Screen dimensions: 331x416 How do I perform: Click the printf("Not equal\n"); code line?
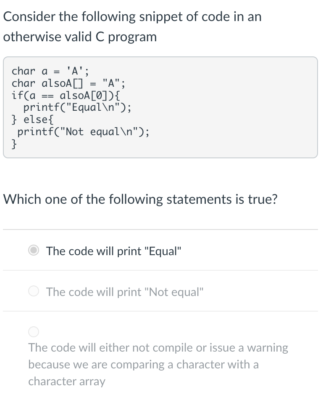pyautogui.click(x=83, y=132)
